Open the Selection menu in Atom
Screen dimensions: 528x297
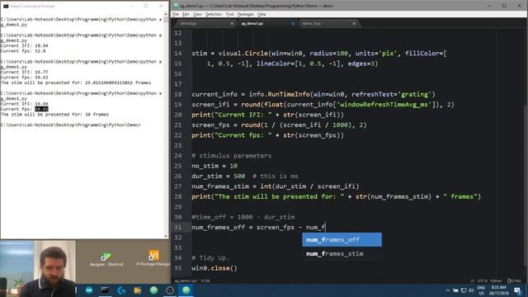[x=214, y=14]
